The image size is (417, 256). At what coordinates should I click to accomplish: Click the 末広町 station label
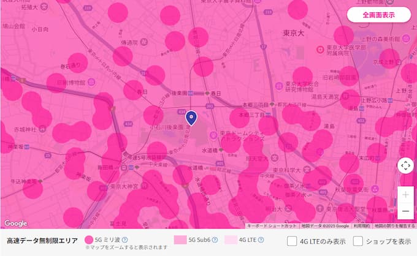click(367, 159)
